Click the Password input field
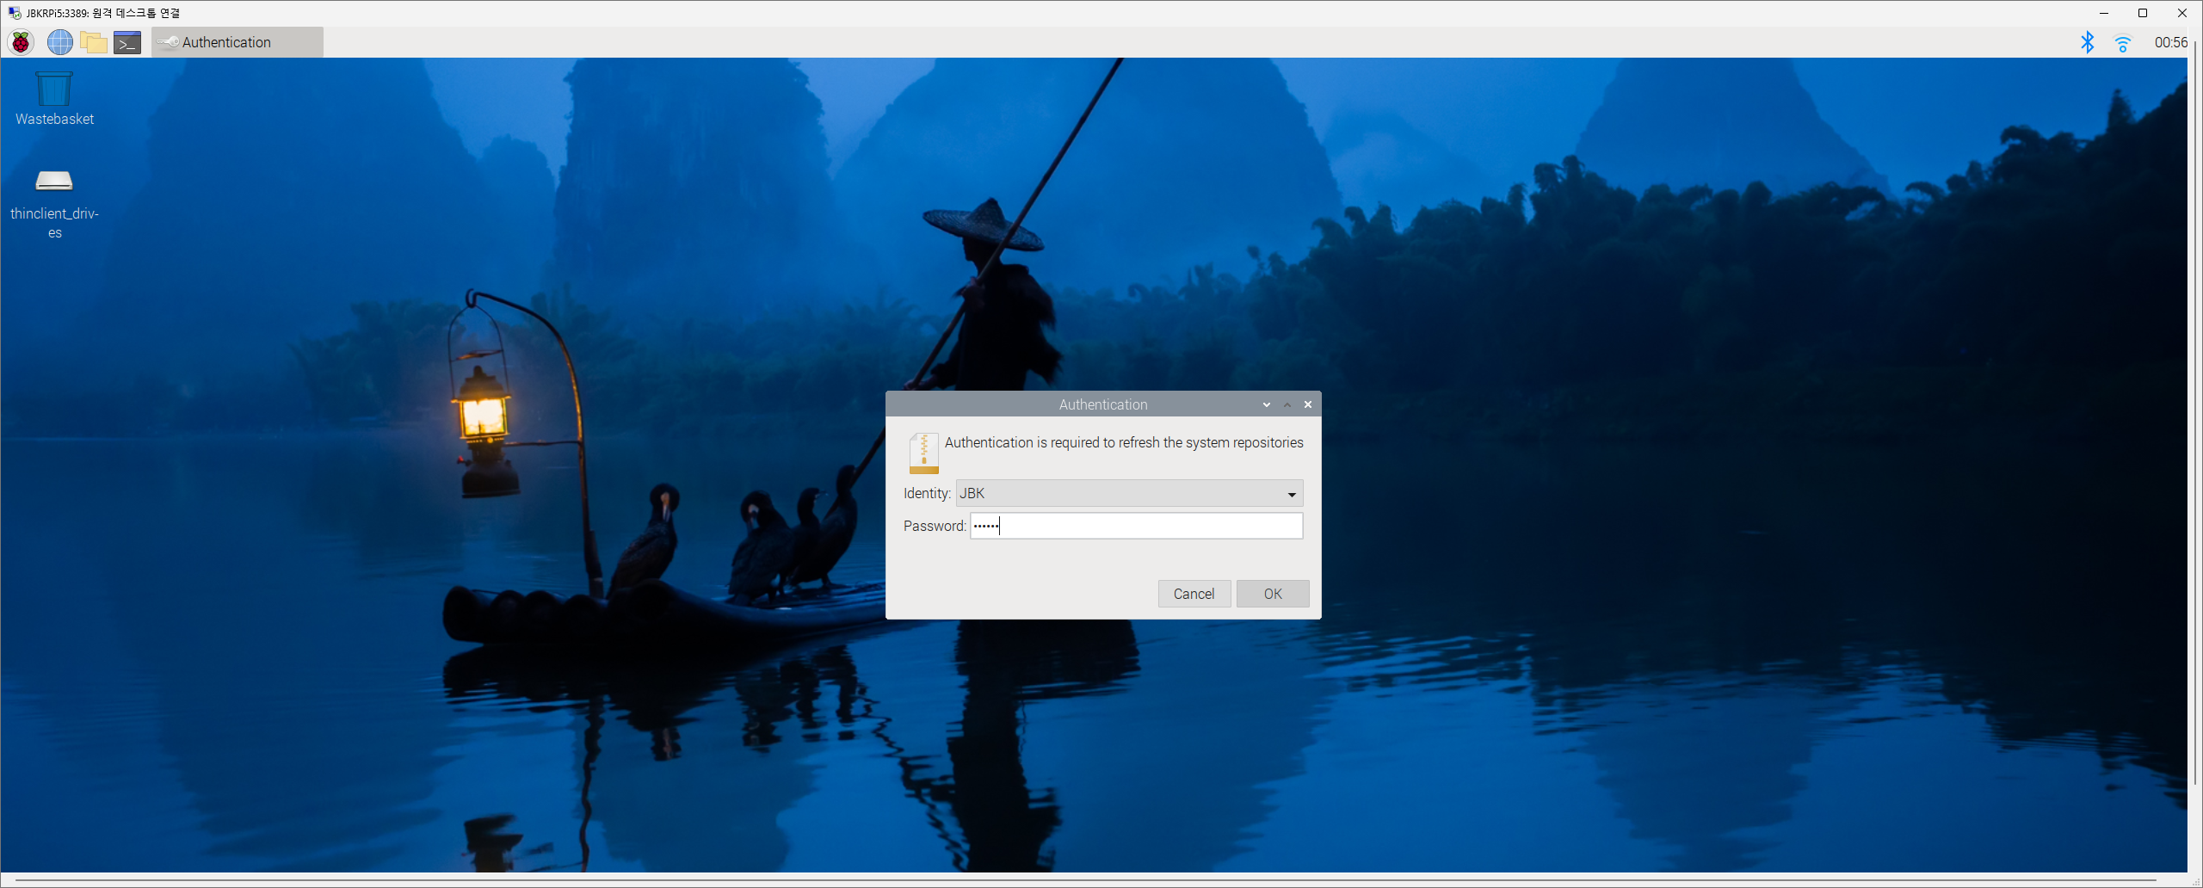 click(x=1136, y=526)
